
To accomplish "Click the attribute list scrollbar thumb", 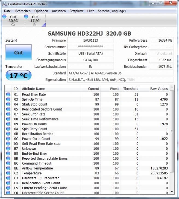I will [x=172, y=131].
